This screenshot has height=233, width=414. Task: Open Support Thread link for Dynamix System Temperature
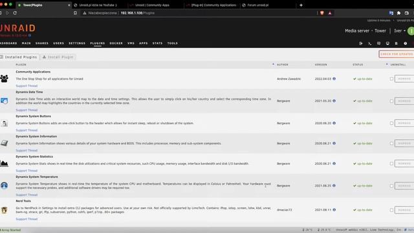tap(27, 195)
